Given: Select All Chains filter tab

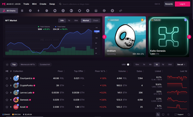Looking at the screenshot, I should click(x=9, y=11).
